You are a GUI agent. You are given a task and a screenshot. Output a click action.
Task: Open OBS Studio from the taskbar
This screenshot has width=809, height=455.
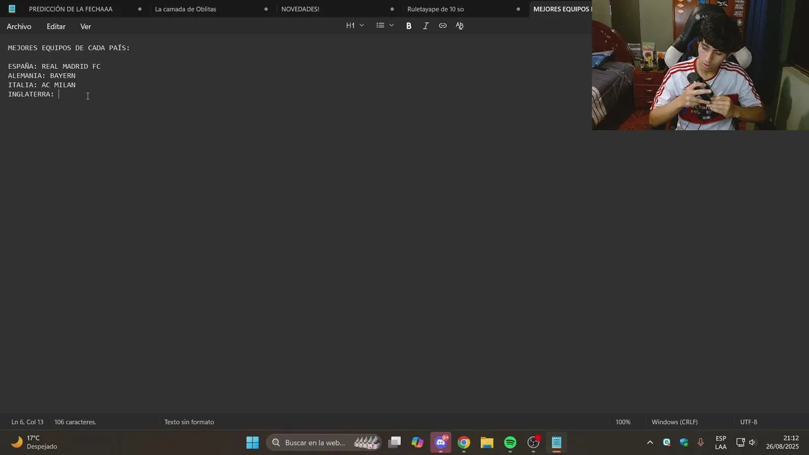pos(533,442)
